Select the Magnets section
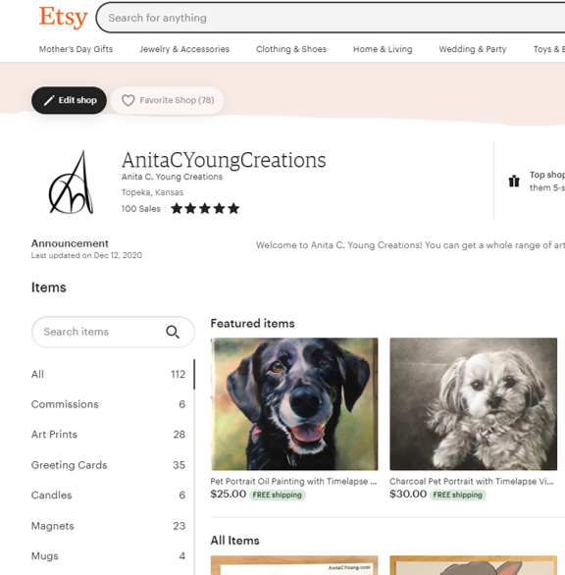This screenshot has width=565, height=575. [x=109, y=526]
